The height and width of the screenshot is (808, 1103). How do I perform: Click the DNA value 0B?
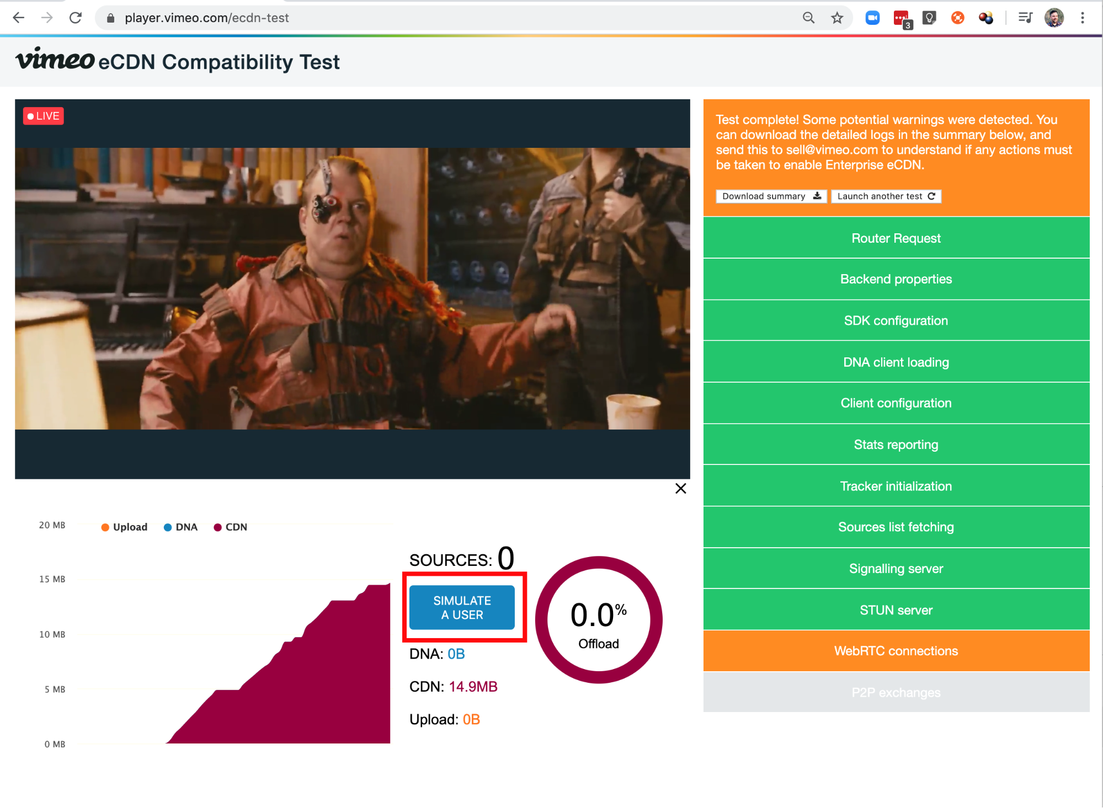[456, 654]
